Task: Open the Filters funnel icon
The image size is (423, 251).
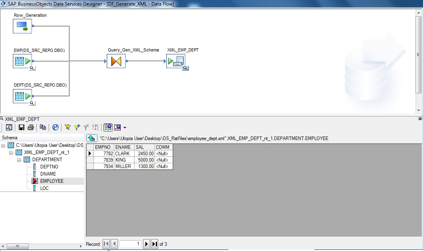Action: 68,127
